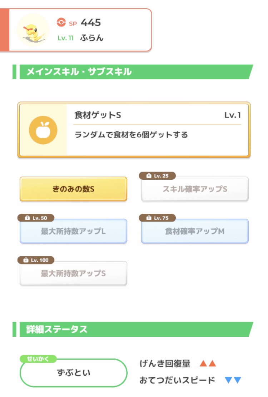The image size is (268, 397).
Task: Click the Poké Ball SP icon
Action: (x=61, y=23)
